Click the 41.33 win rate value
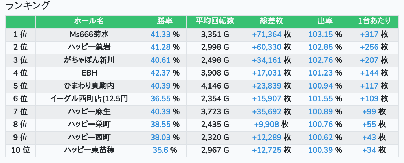The width and height of the screenshot is (404, 163). coord(161,34)
